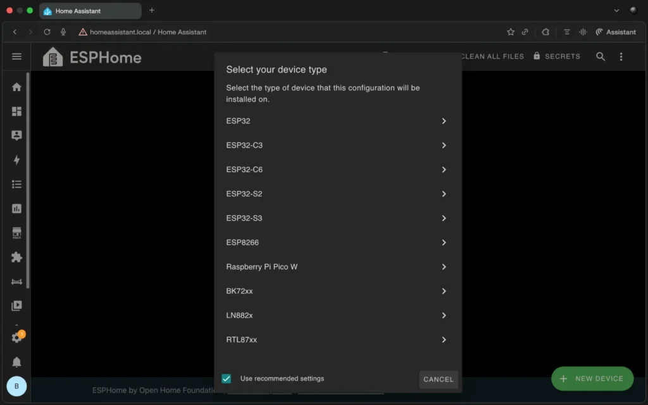Switch to the Home Assistant browser tab
The width and height of the screenshot is (648, 405).
pos(90,11)
